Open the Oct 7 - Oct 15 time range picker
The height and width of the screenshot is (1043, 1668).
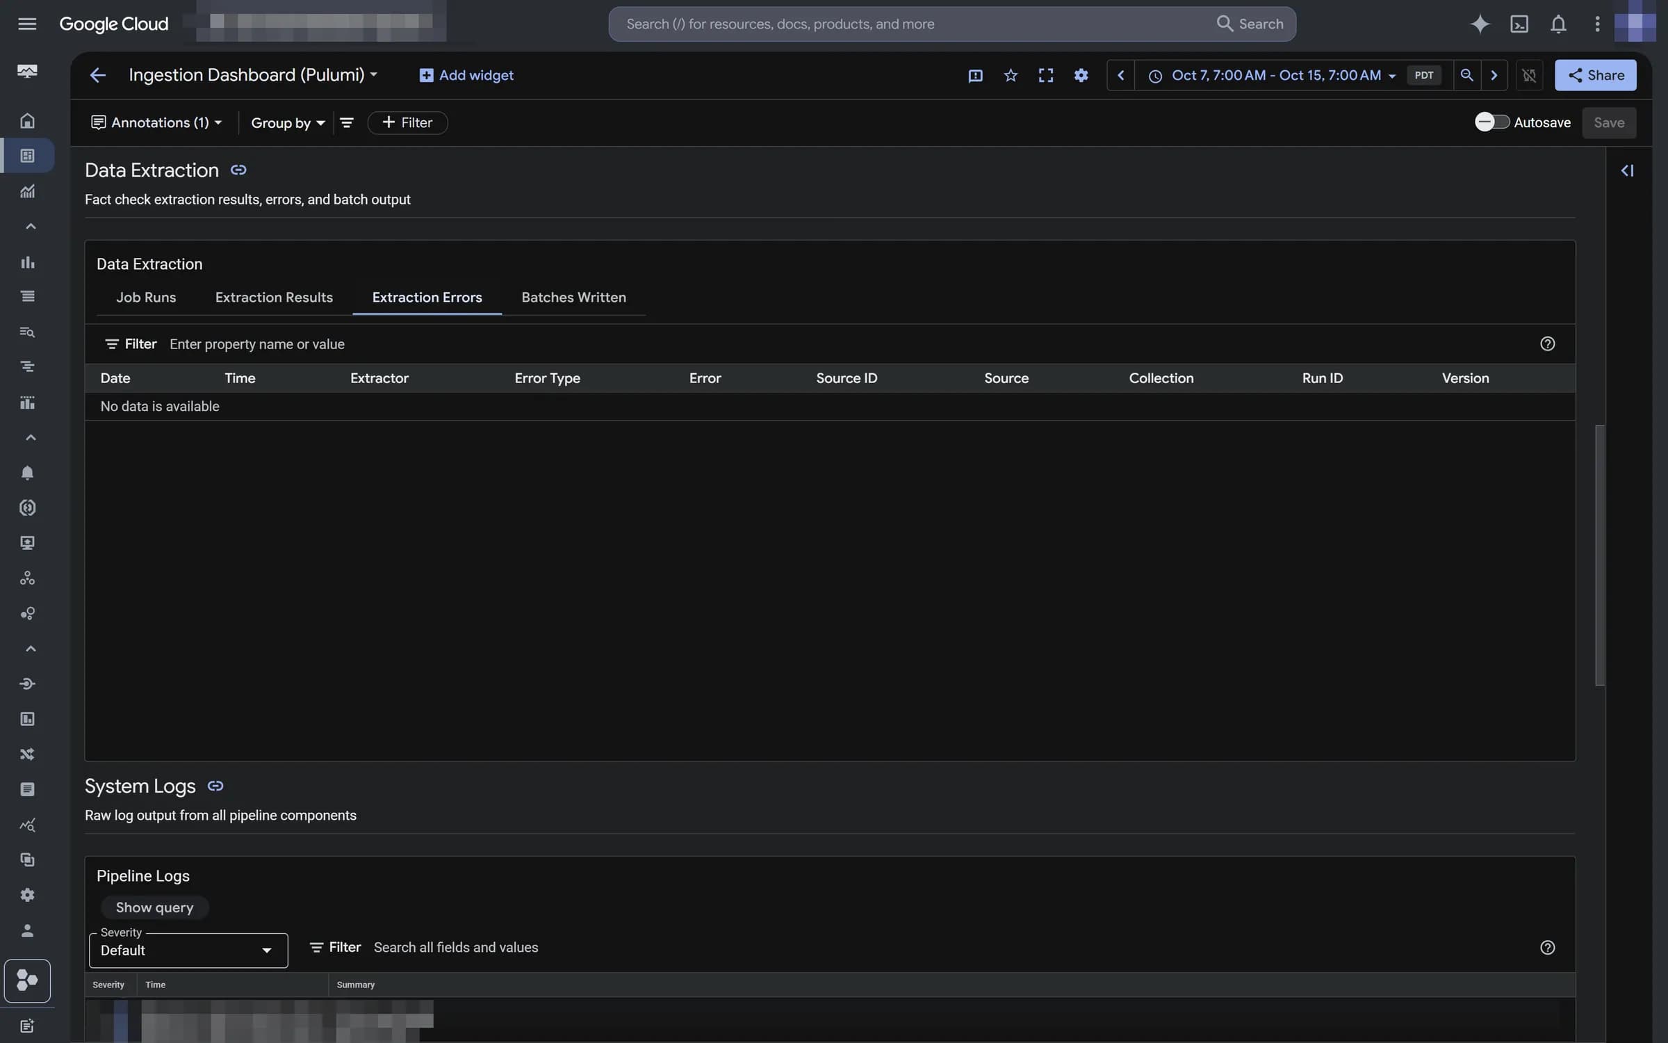click(x=1273, y=75)
